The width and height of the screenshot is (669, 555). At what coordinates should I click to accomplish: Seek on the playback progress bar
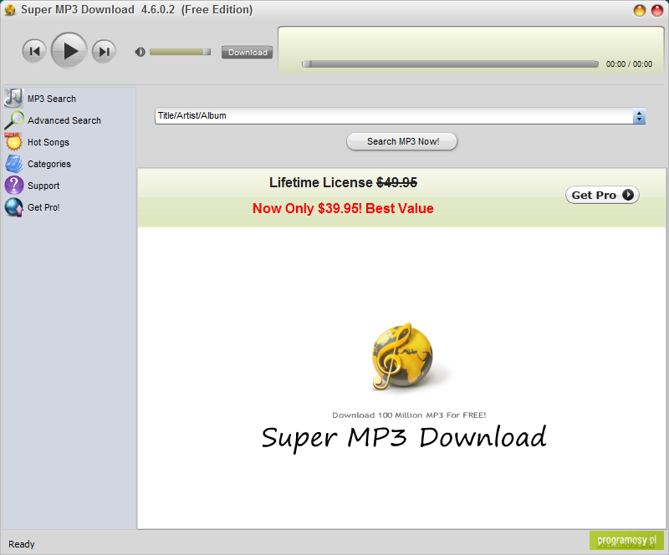[x=450, y=64]
